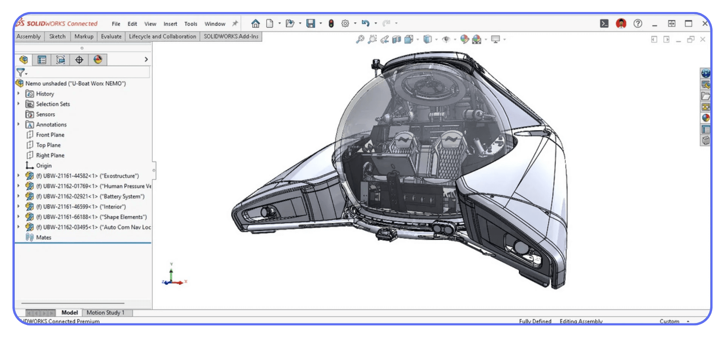
Task: Select the Front Plane item
Action: 45,135
